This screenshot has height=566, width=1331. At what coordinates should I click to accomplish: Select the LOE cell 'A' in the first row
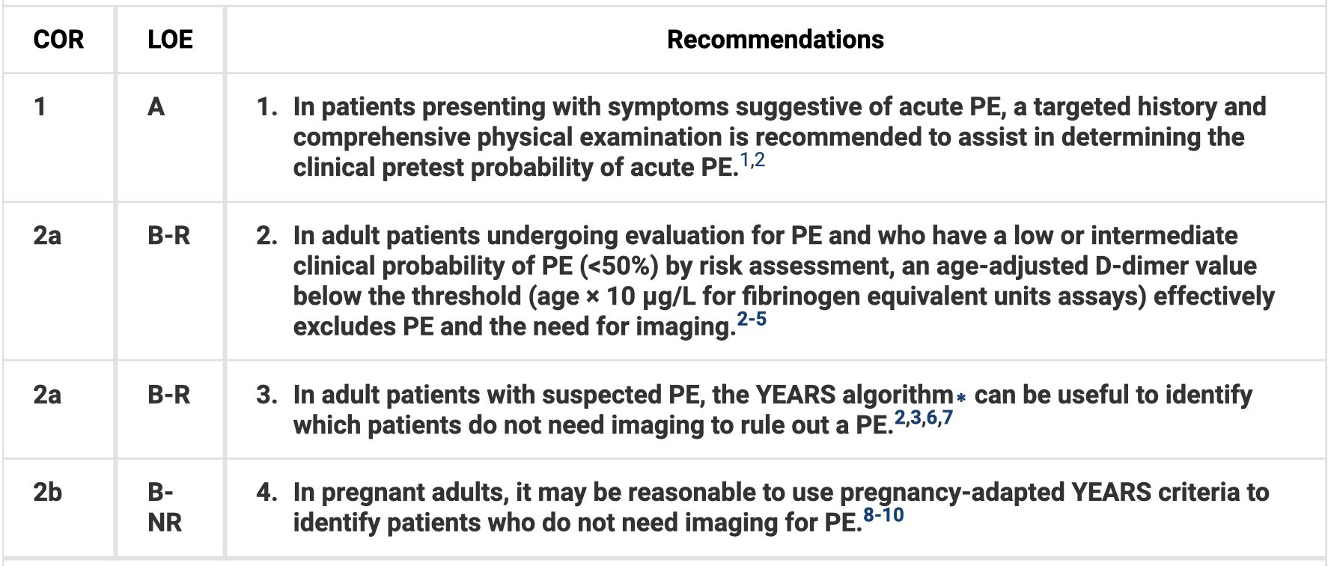[156, 107]
